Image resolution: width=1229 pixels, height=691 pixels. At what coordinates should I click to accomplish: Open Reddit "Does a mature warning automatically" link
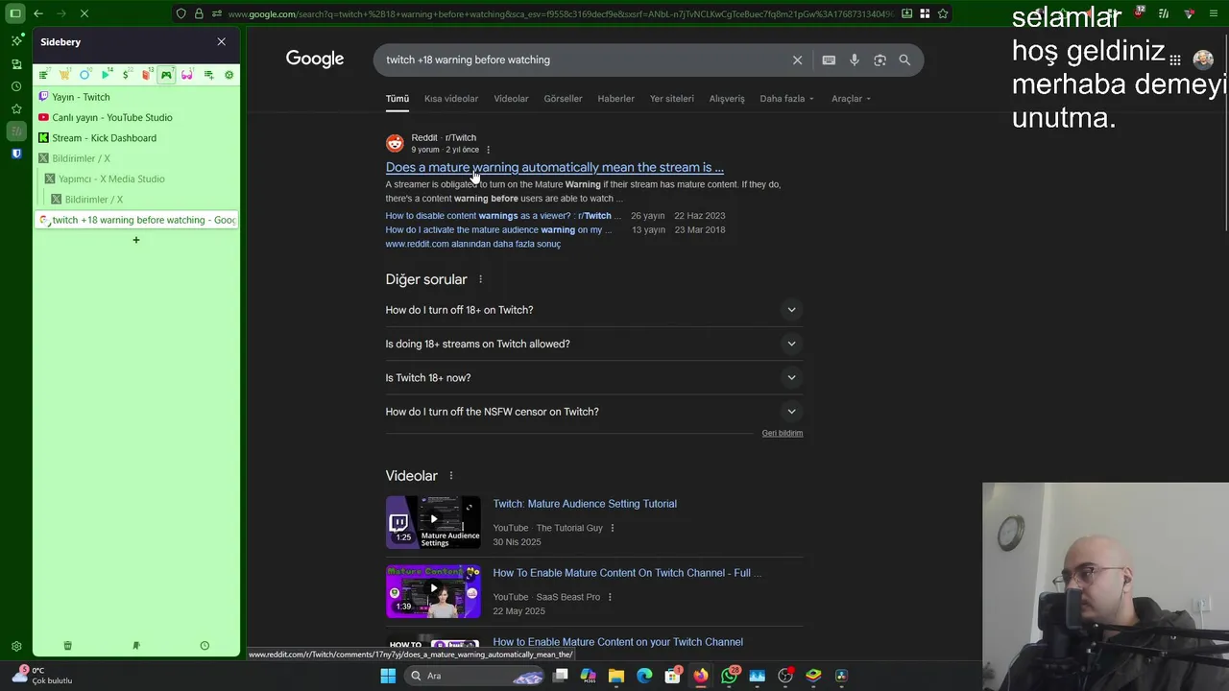tap(555, 167)
